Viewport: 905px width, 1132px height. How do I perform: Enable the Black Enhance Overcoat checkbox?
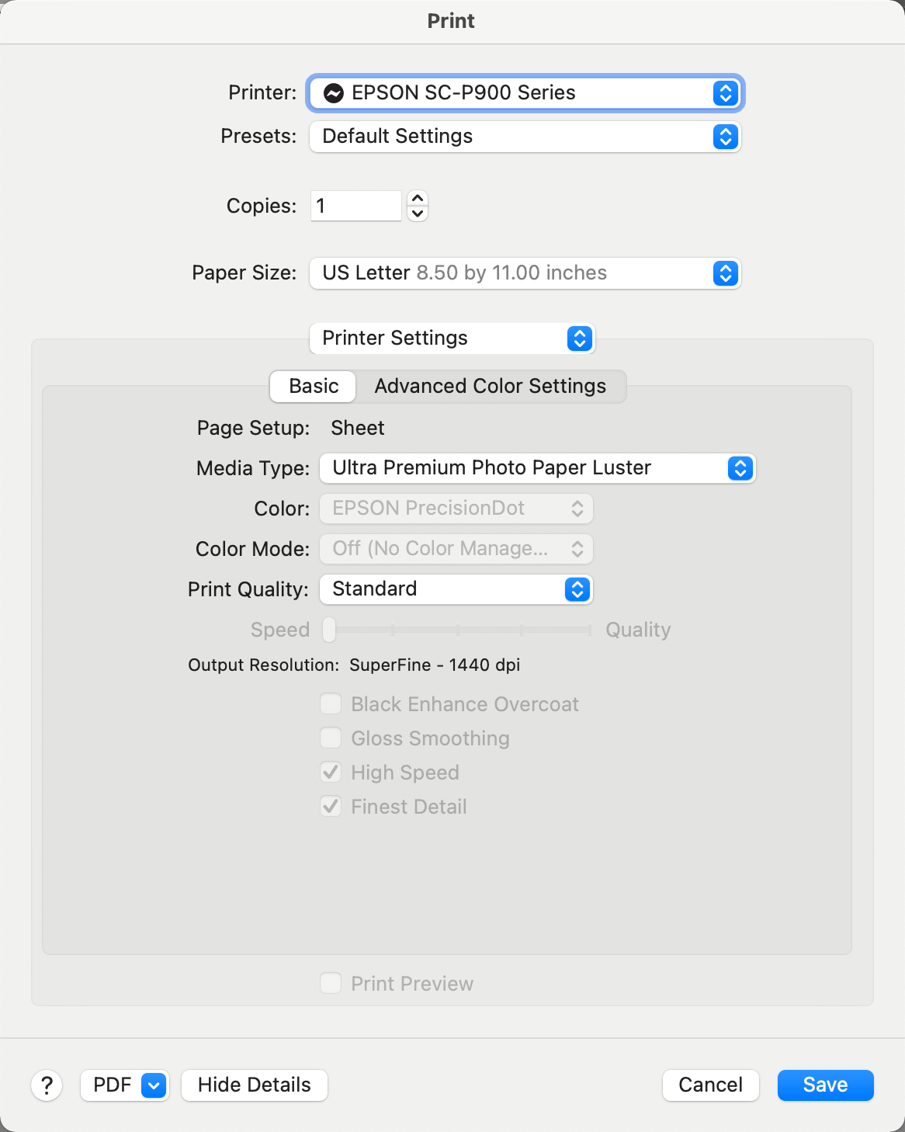(331, 703)
